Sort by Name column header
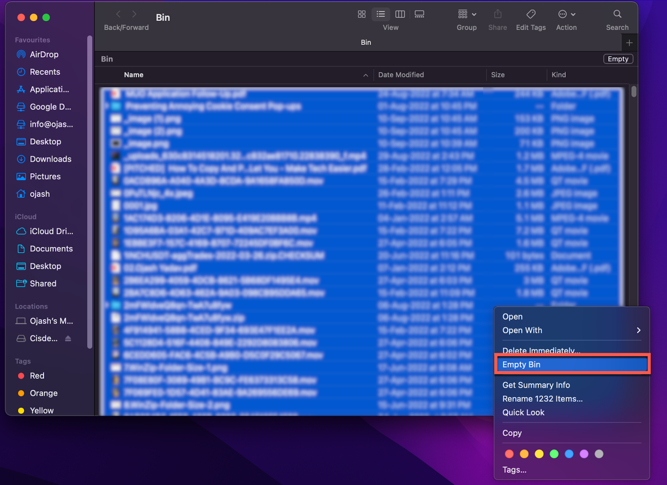Screen dimensions: 667x485 coord(133,75)
